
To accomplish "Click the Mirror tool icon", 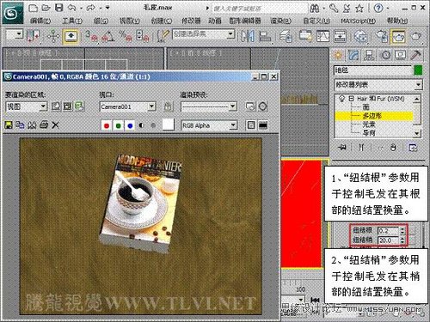I will pos(248,36).
